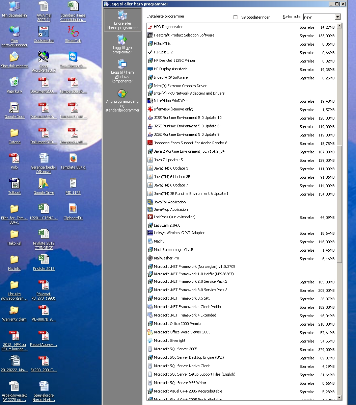Select Endre eller fjerne programmer sidebar button
This screenshot has height=405, width=356.
(122, 20)
